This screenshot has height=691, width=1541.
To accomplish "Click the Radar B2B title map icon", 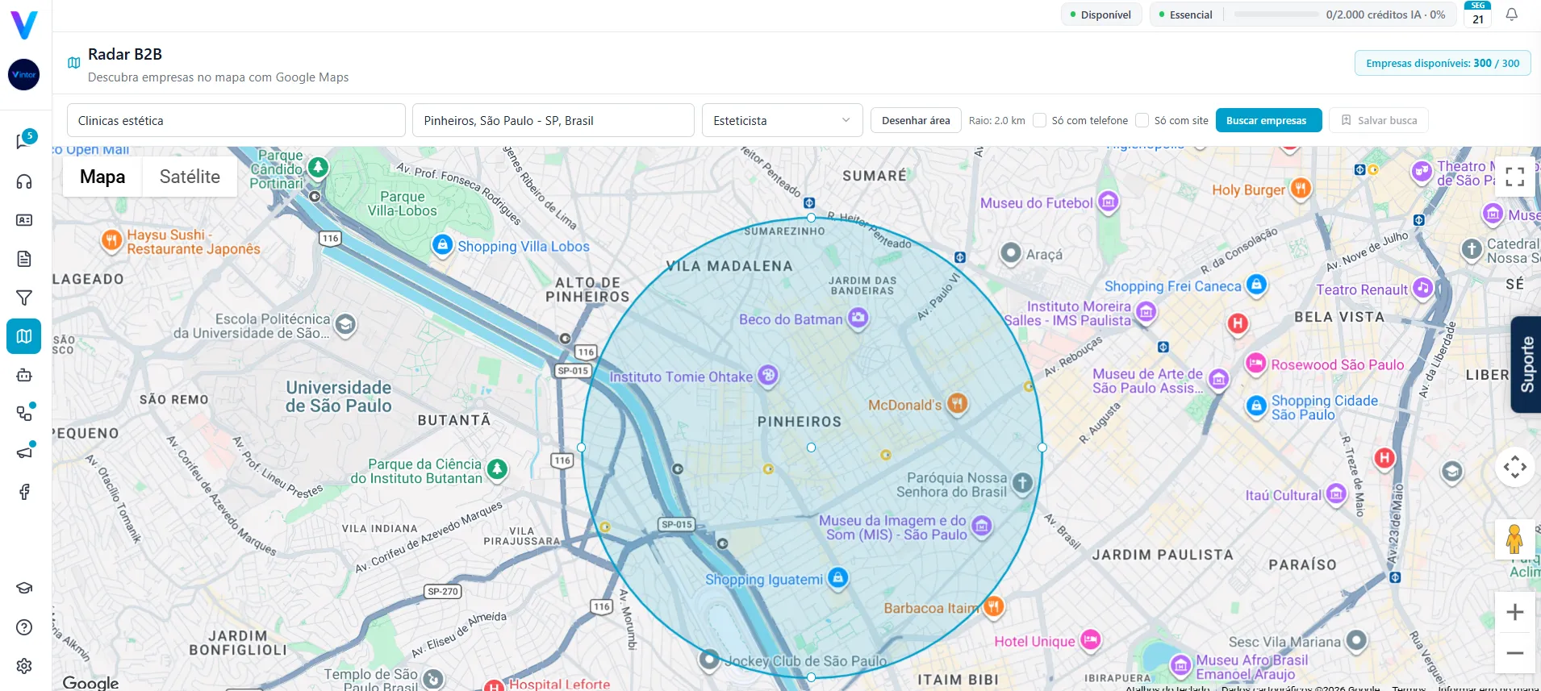I will pos(74,63).
